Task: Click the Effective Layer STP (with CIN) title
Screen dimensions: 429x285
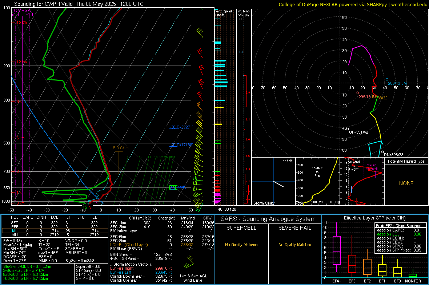Action: tap(374, 218)
